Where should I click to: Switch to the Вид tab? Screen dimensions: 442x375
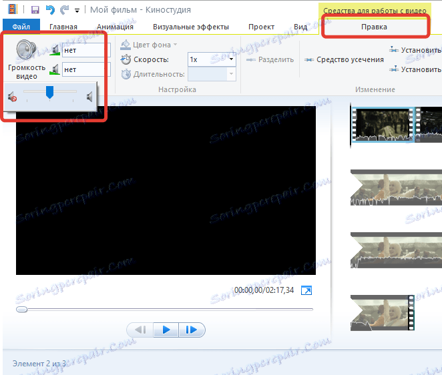click(300, 27)
